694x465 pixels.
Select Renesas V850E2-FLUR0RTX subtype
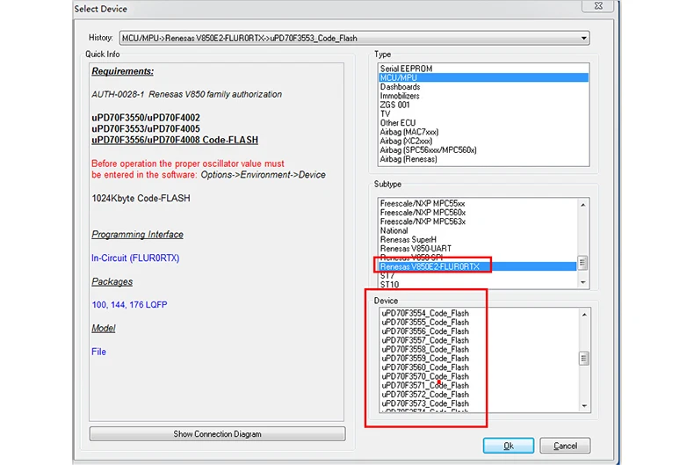click(x=478, y=266)
